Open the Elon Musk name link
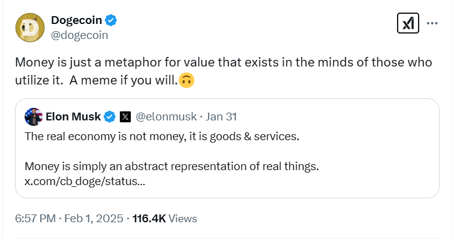 pos(73,117)
